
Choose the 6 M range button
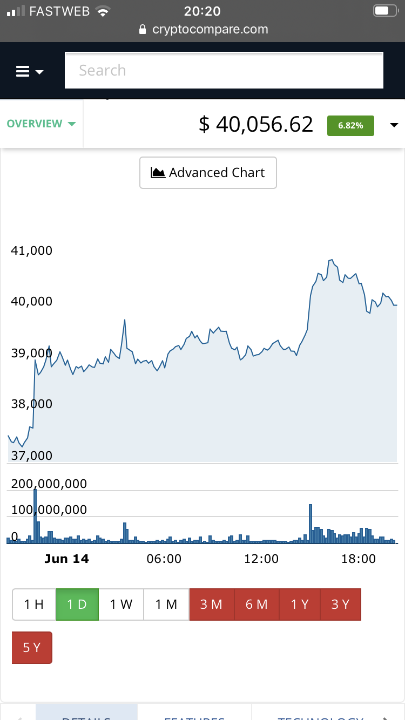[256, 604]
